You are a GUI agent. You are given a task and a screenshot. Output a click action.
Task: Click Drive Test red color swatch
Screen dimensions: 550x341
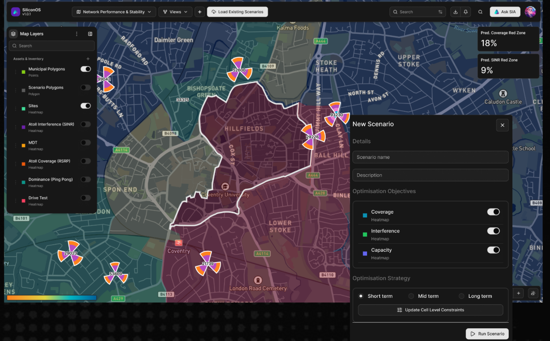coord(23,201)
